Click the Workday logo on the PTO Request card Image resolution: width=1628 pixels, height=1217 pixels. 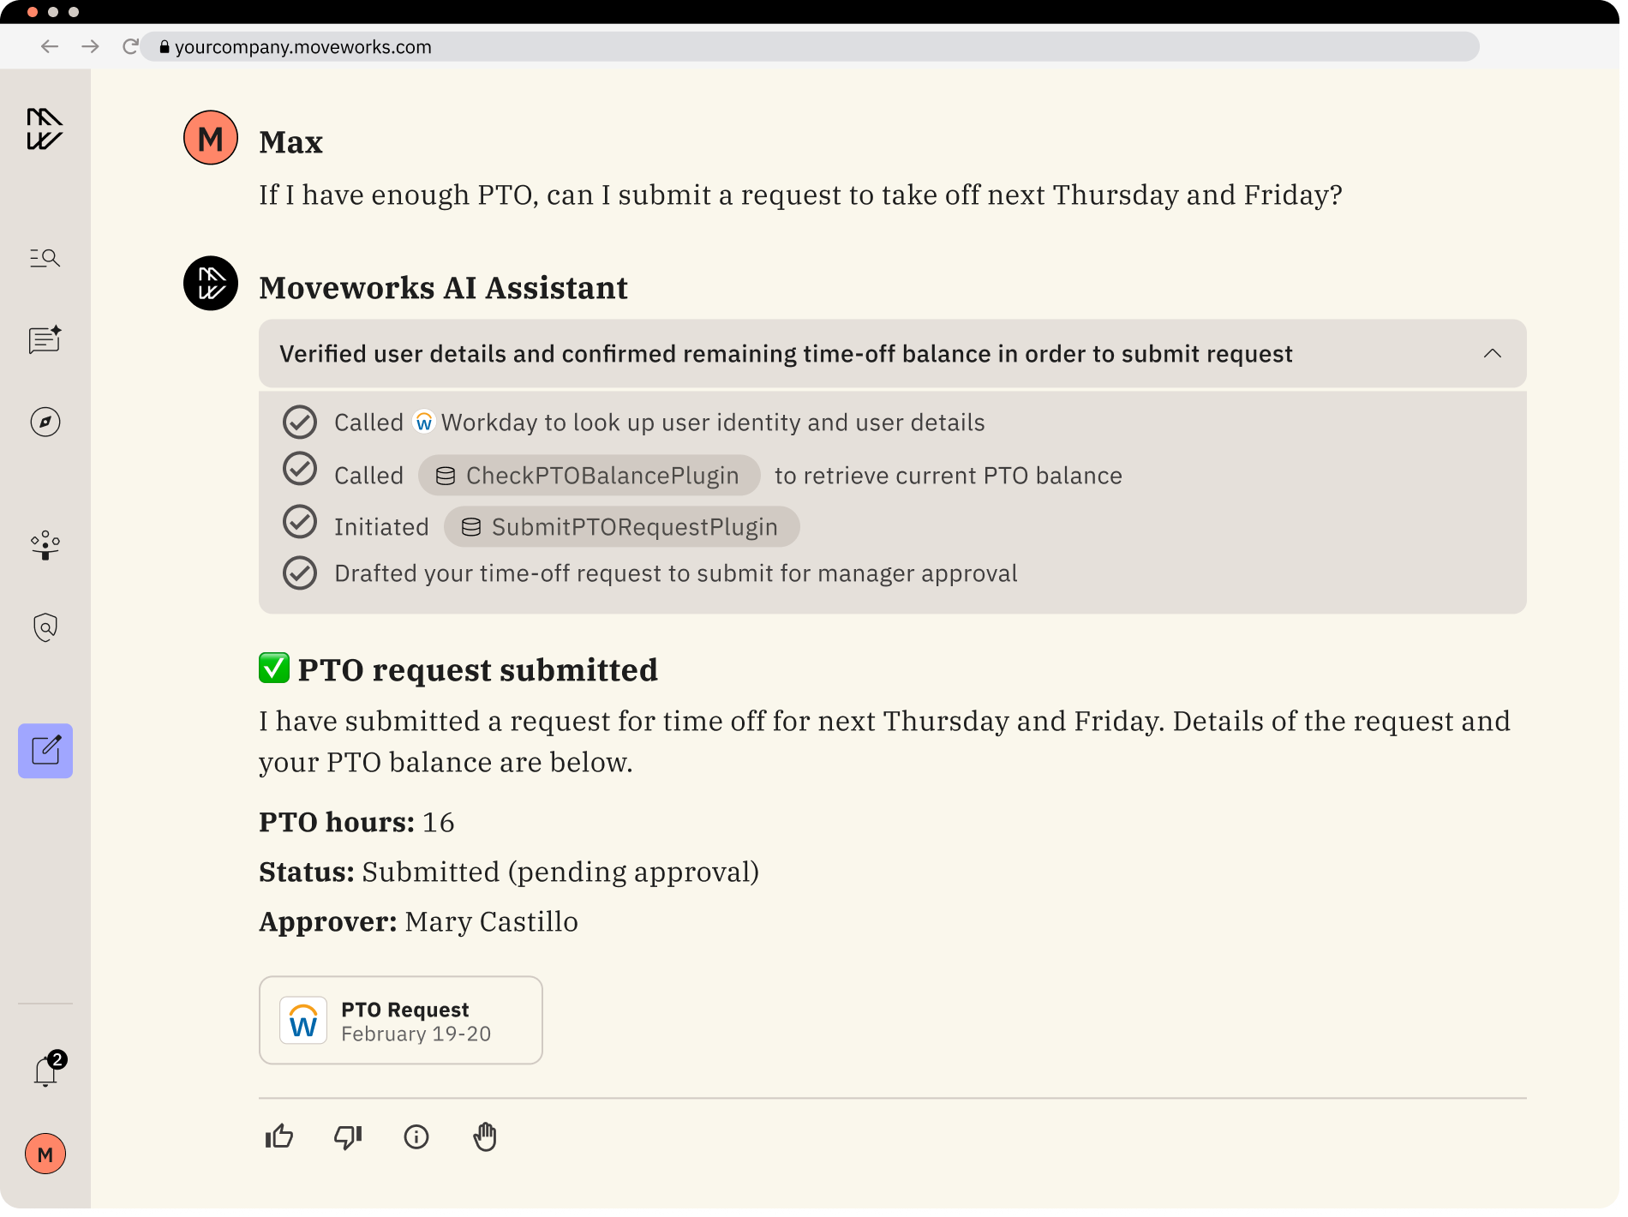point(303,1021)
